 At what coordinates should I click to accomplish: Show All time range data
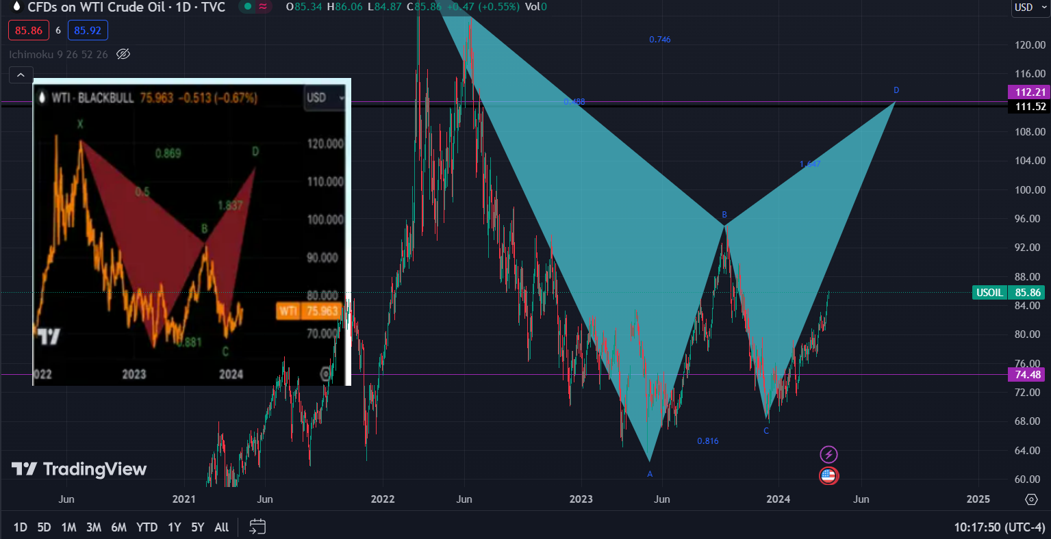click(222, 527)
